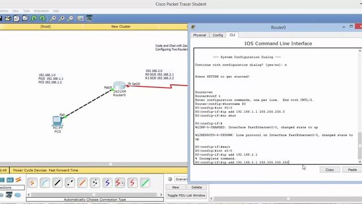Select the Copper Straight-Through cable
The image size is (362, 204).
[57, 182]
